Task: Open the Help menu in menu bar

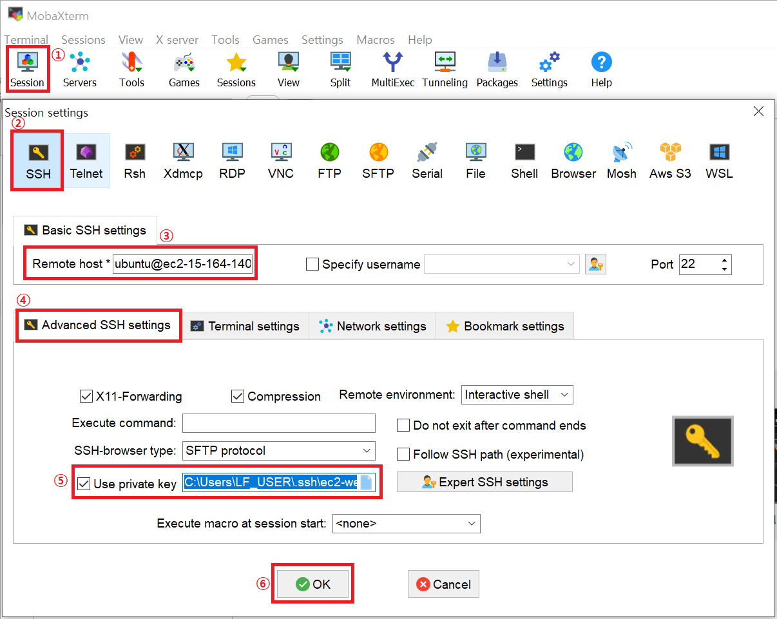Action: [420, 40]
